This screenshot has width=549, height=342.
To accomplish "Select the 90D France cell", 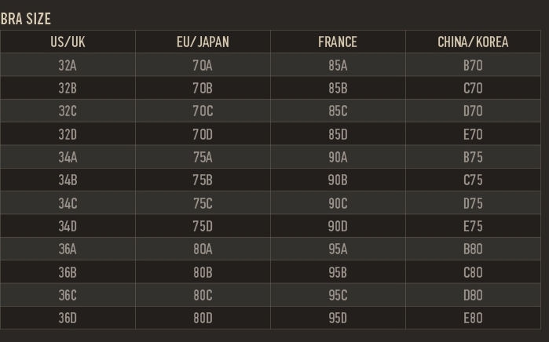I will (338, 226).
